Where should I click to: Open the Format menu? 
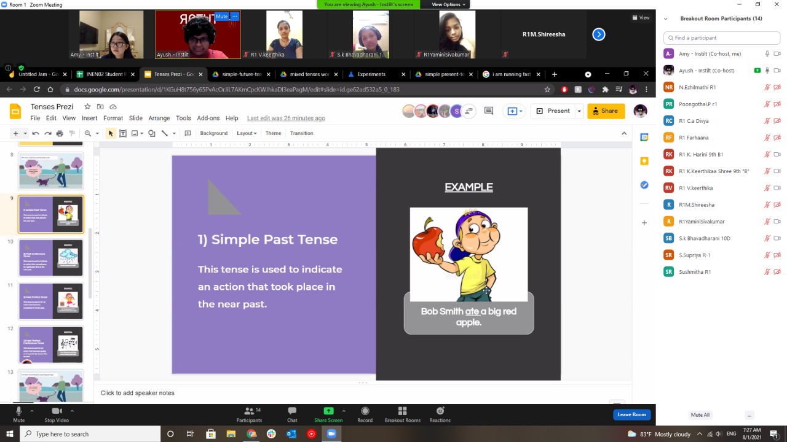tap(113, 118)
